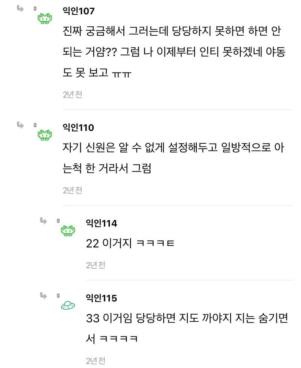
Task: Click 익인114's green robot avatar
Action: point(68,231)
